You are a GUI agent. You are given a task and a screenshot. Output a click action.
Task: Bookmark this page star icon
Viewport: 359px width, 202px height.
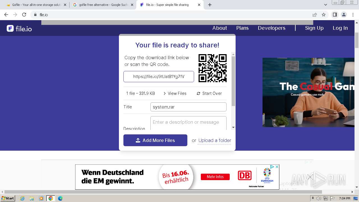(x=324, y=15)
